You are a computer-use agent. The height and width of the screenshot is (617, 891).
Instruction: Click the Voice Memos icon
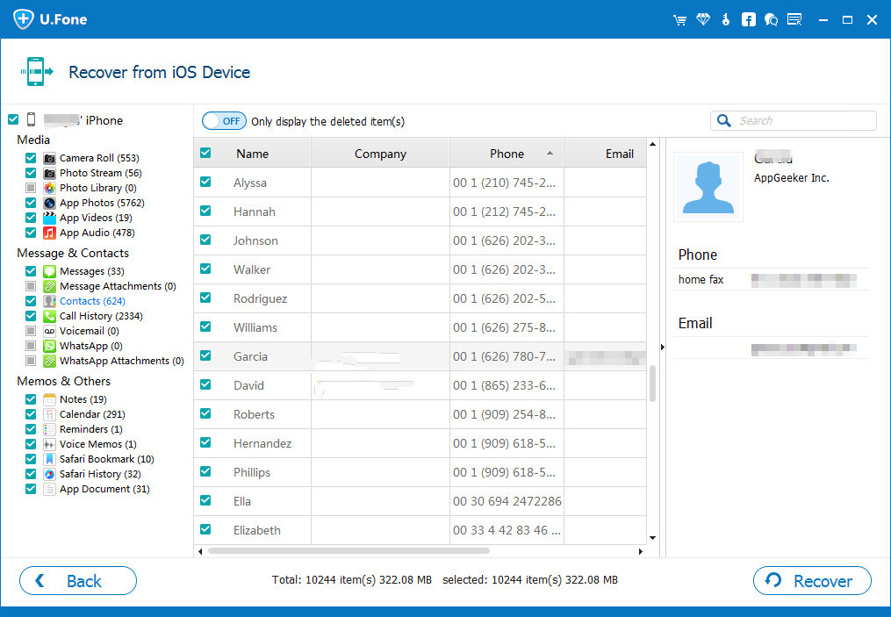click(49, 444)
